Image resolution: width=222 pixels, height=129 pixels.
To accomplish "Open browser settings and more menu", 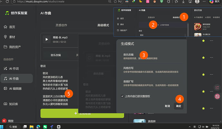I will tap(204, 2).
